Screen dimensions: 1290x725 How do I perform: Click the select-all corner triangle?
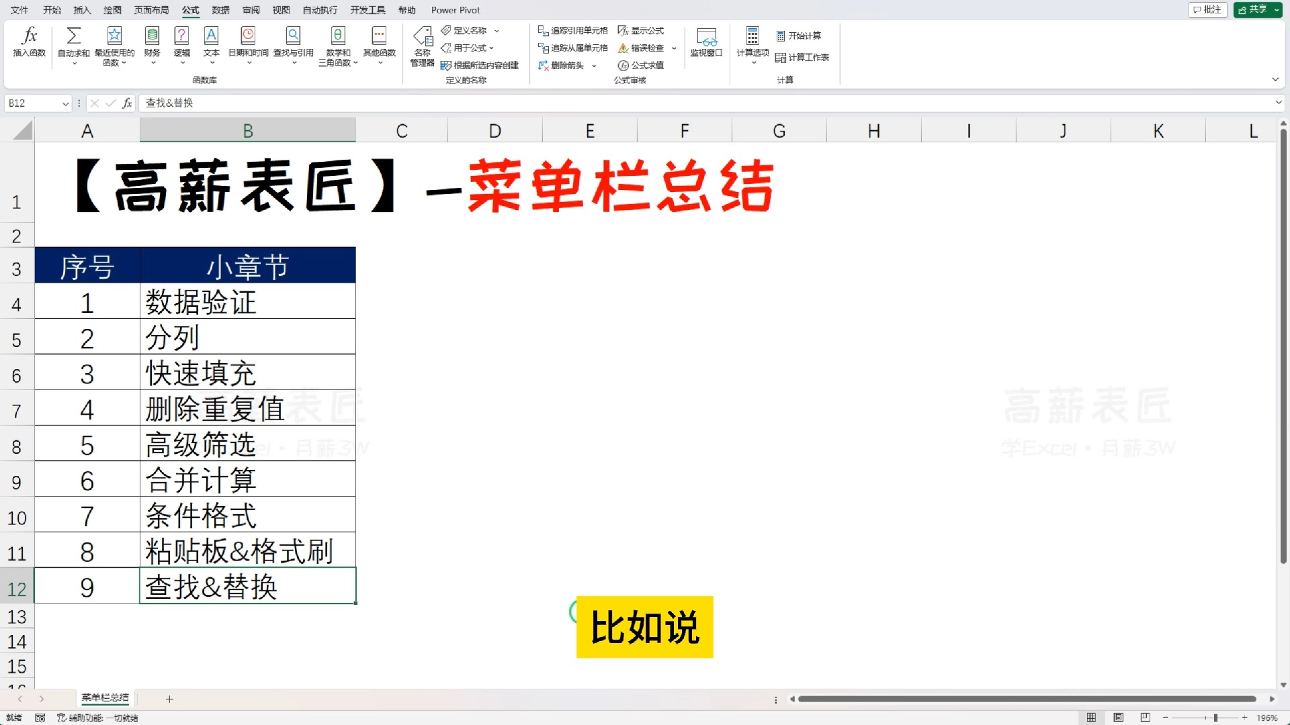(22, 130)
